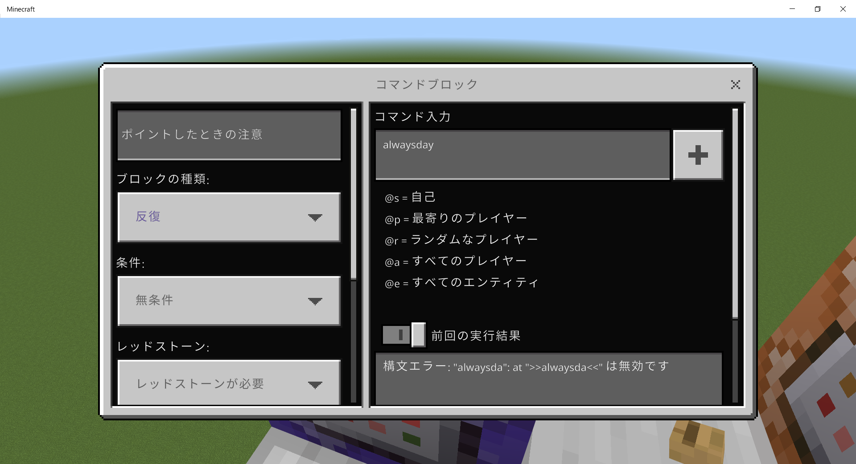The image size is (856, 464).
Task: Close the コマンドブロック dialog with the X
Action: pos(735,85)
